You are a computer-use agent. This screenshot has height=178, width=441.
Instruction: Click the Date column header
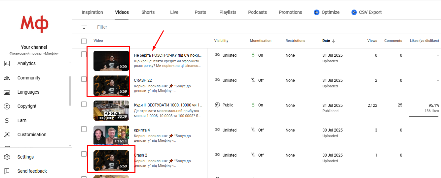(x=326, y=41)
